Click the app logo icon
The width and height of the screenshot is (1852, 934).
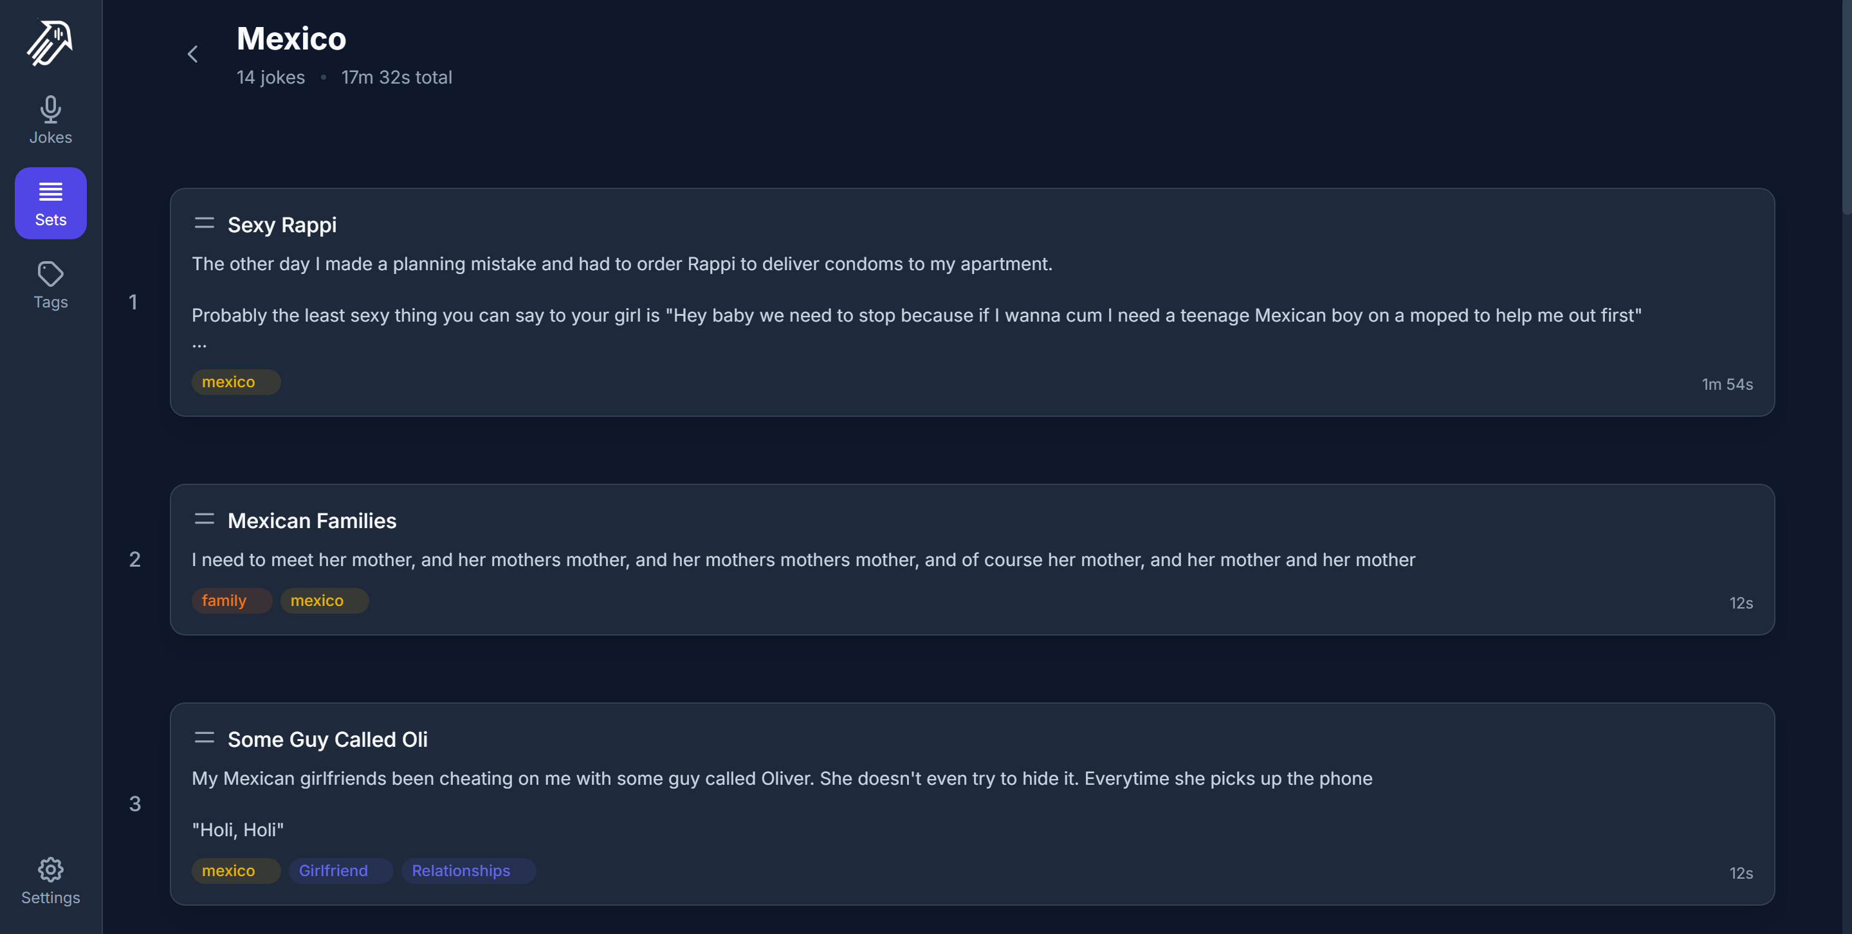(x=50, y=43)
